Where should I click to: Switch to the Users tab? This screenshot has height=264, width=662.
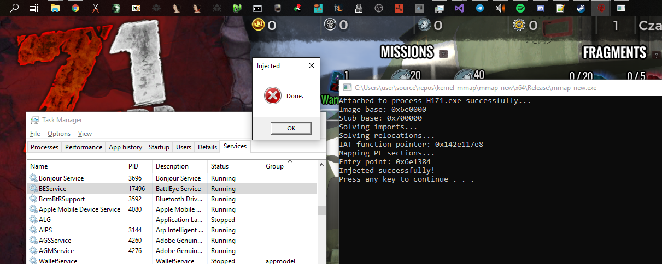[x=184, y=147]
